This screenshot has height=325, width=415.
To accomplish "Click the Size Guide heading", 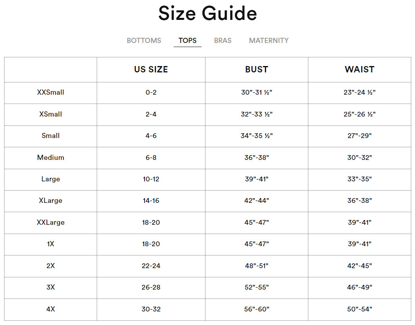I will coord(207,14).
